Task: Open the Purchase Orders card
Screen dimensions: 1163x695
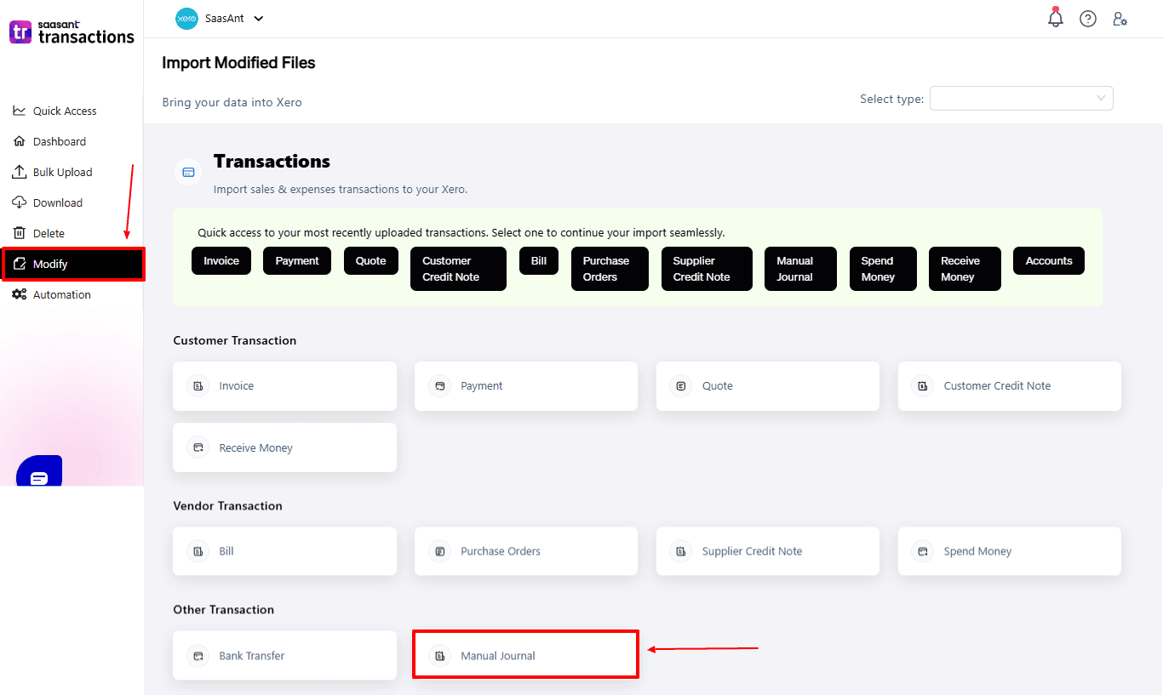Action: click(525, 551)
